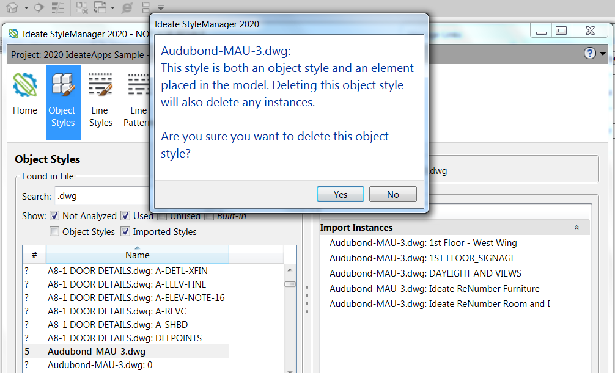Select instance 1st Floor - West Wing
Viewport: 615px width, 373px height.
click(x=423, y=243)
